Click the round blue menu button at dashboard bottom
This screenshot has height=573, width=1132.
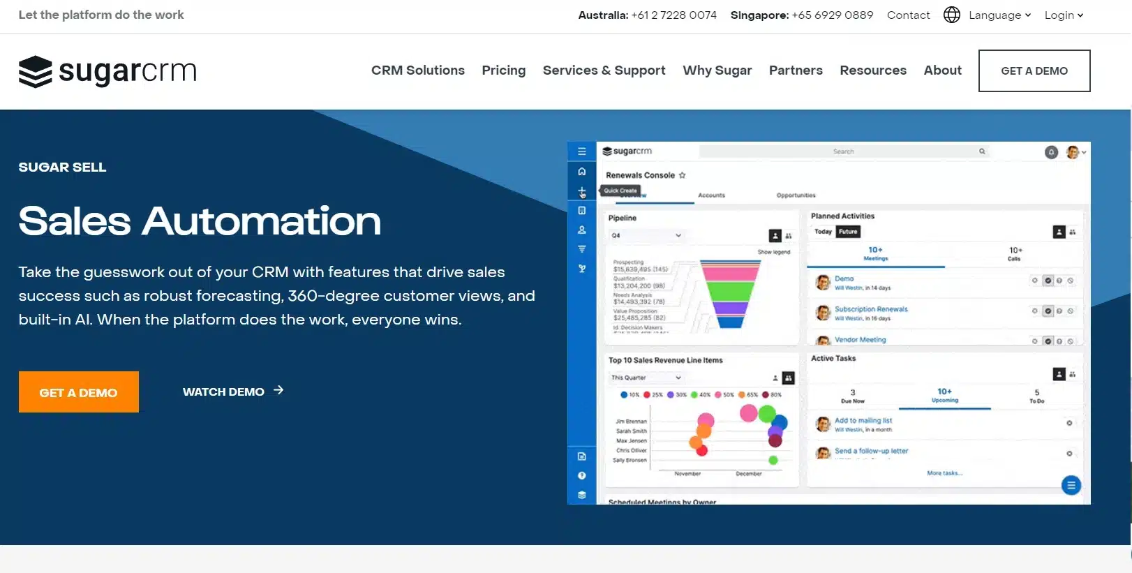(x=1071, y=485)
